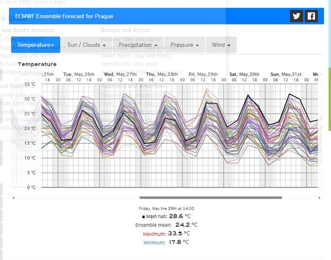
Task: Click the Temperature chart heading
Action: click(37, 64)
